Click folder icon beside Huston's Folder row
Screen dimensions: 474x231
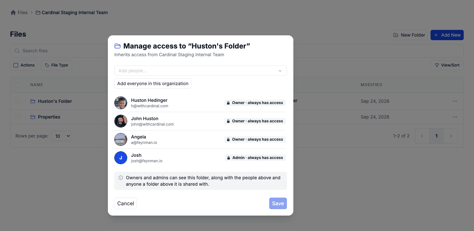33,101
